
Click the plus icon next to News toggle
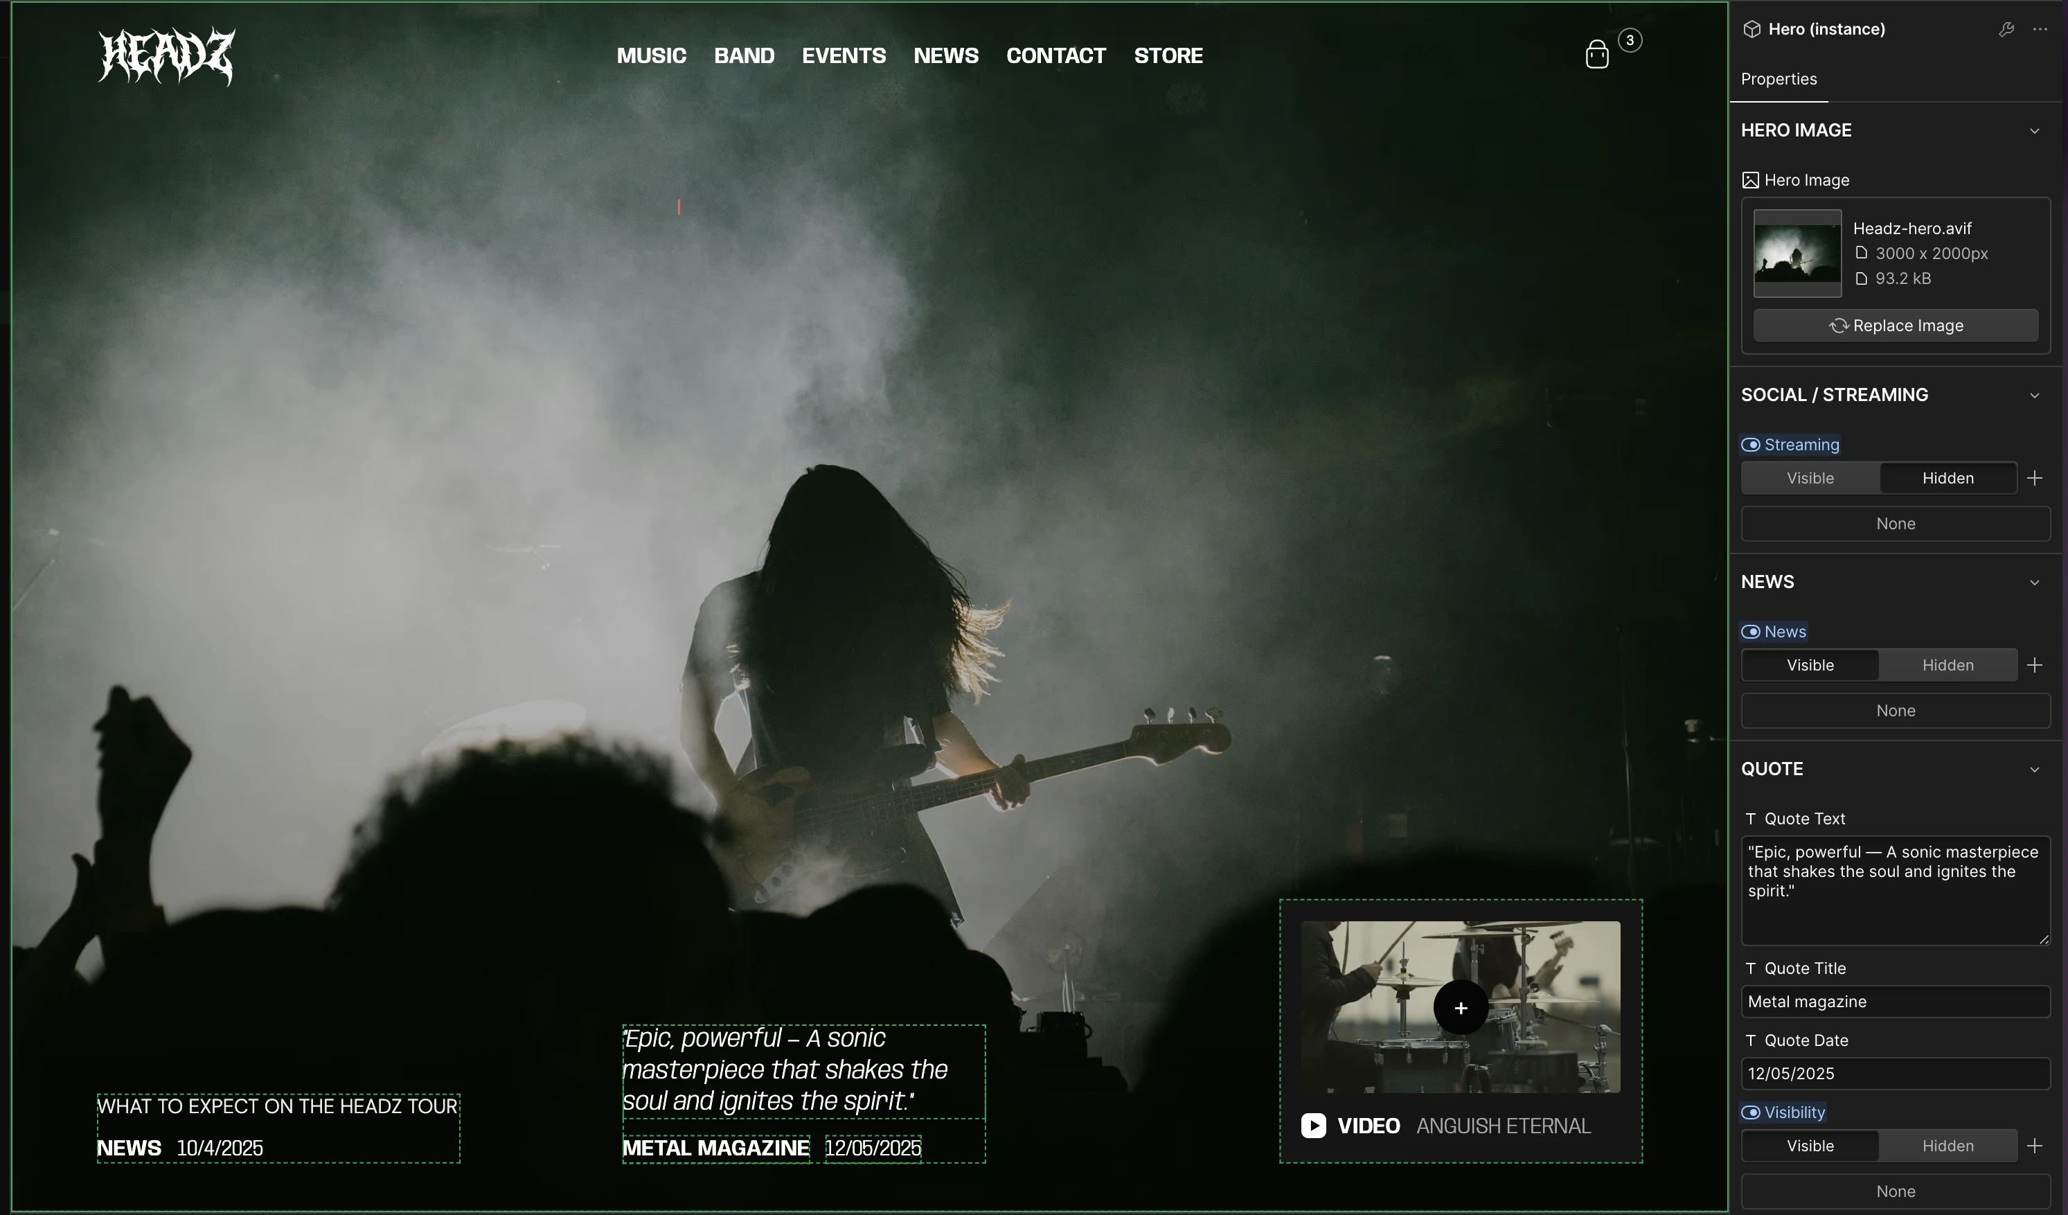point(2034,665)
